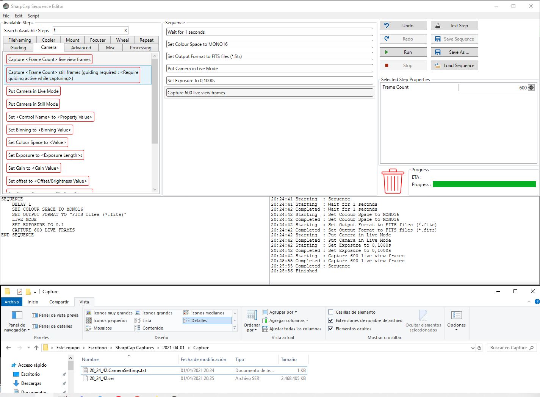Click Ajustar todas las columnas
The height and width of the screenshot is (397, 540).
pos(292,329)
